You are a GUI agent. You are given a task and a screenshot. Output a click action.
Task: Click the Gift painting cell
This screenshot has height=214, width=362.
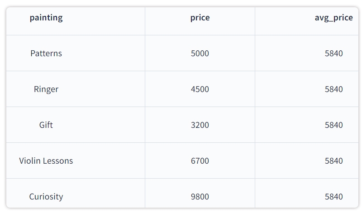tap(46, 125)
